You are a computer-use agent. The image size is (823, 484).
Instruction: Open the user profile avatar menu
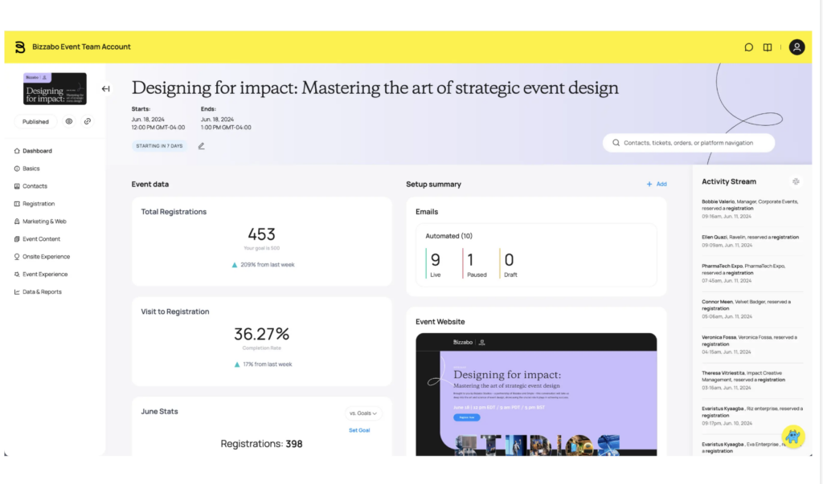[796, 47]
